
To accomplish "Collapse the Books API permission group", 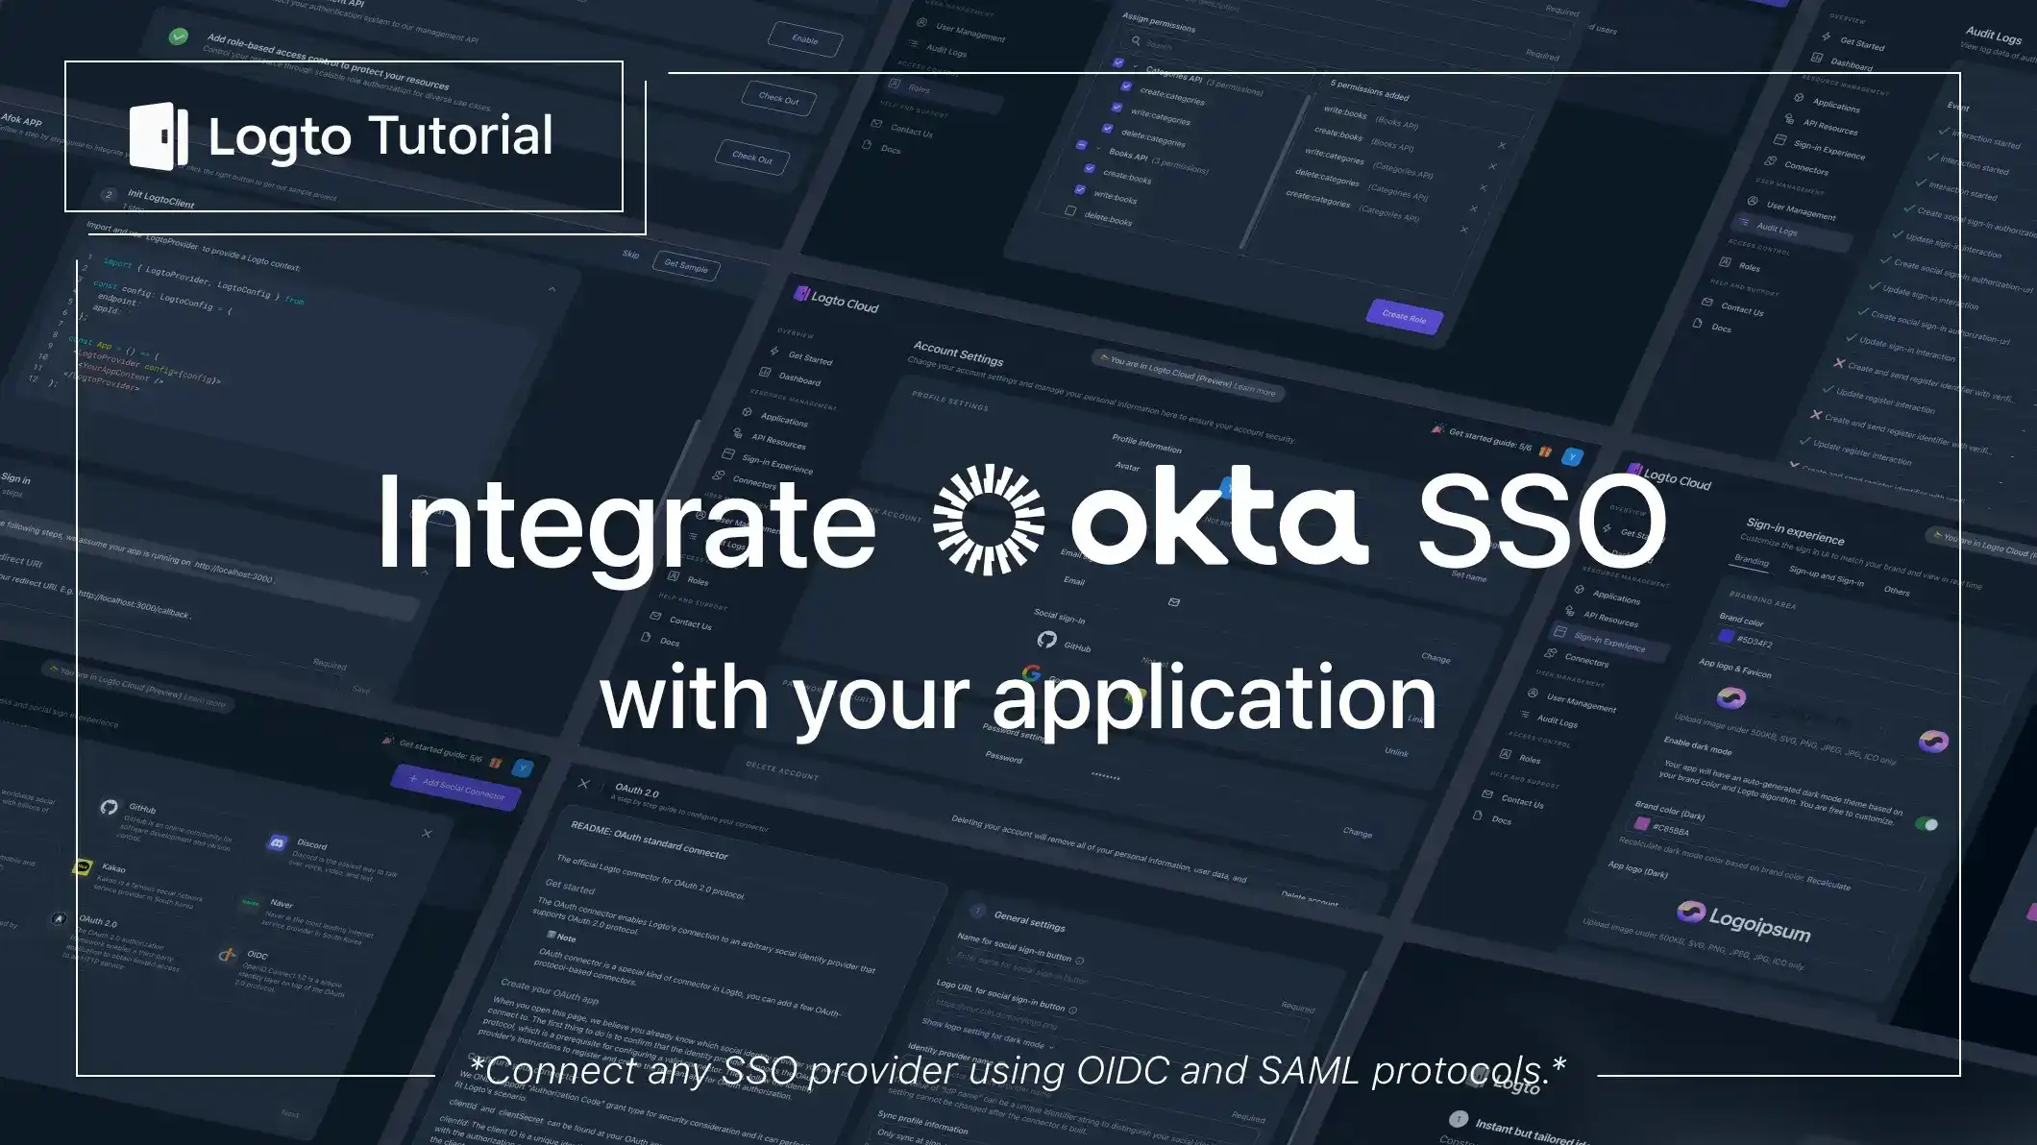I will coord(1097,148).
